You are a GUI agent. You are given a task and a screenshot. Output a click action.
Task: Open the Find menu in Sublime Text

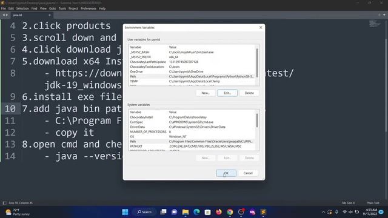[x=34, y=8]
